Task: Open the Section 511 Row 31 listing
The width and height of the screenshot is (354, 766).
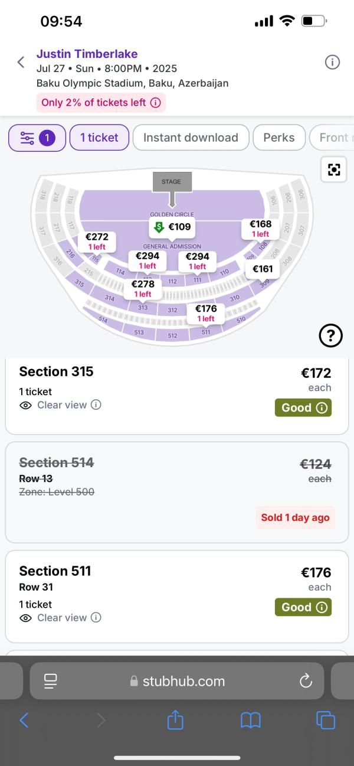Action: [176, 596]
